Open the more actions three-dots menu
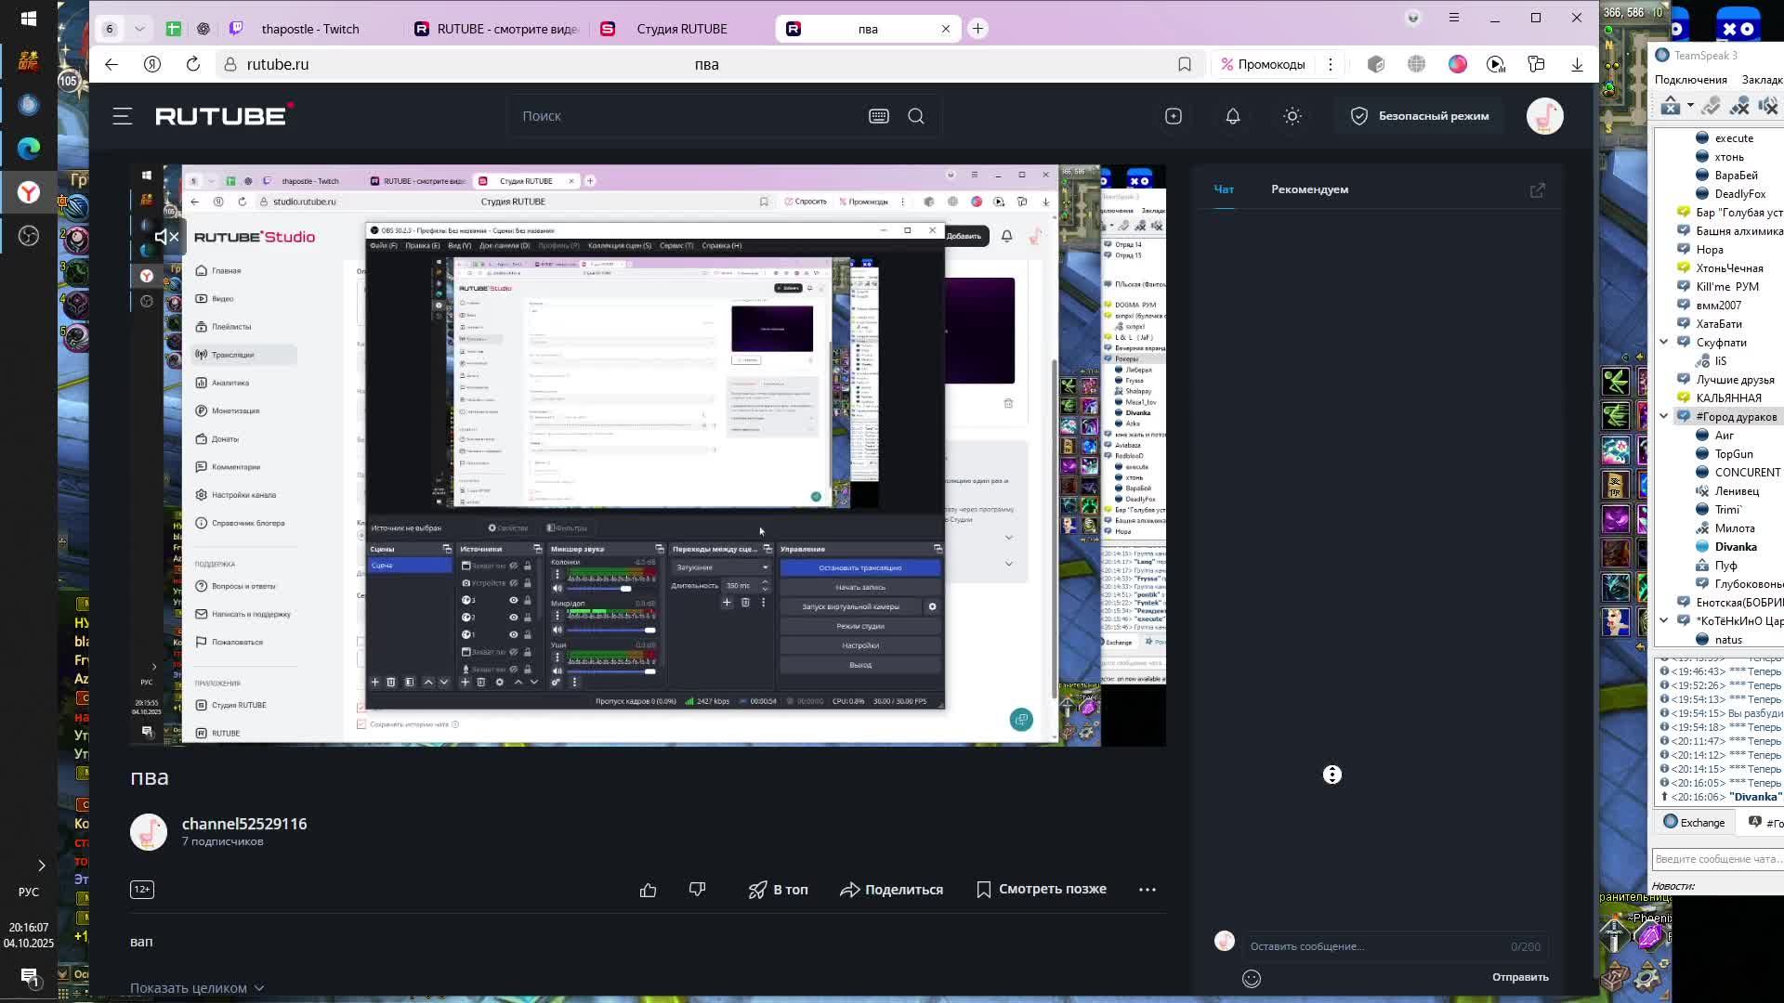 coord(1148,890)
